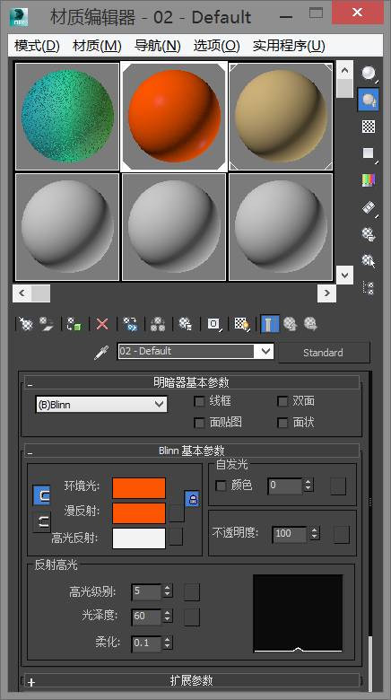Enable the 面贴图 face map checkbox
This screenshot has width=391, height=700.
(x=199, y=423)
